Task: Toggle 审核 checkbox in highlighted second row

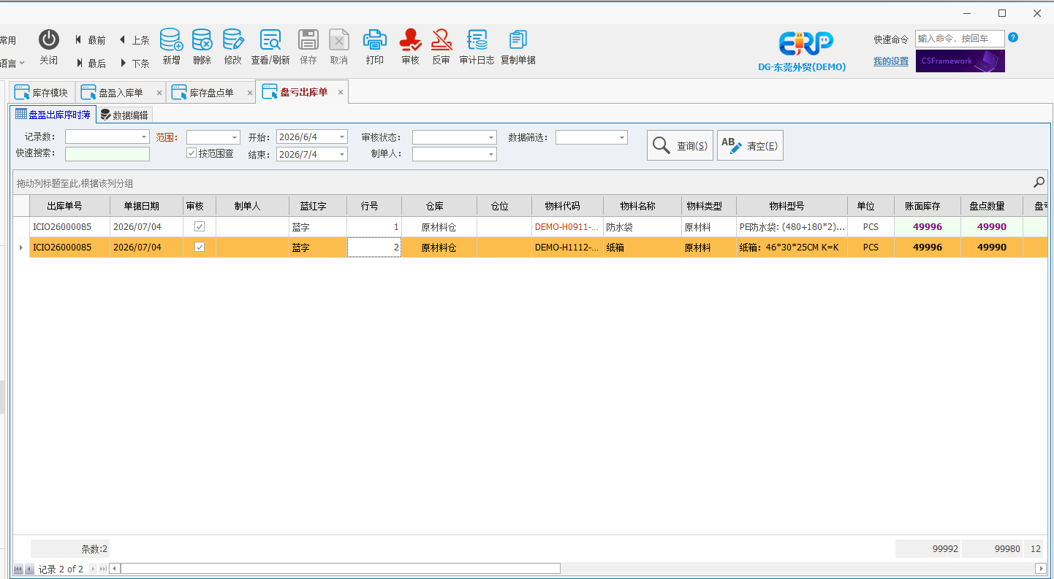Action: tap(200, 248)
